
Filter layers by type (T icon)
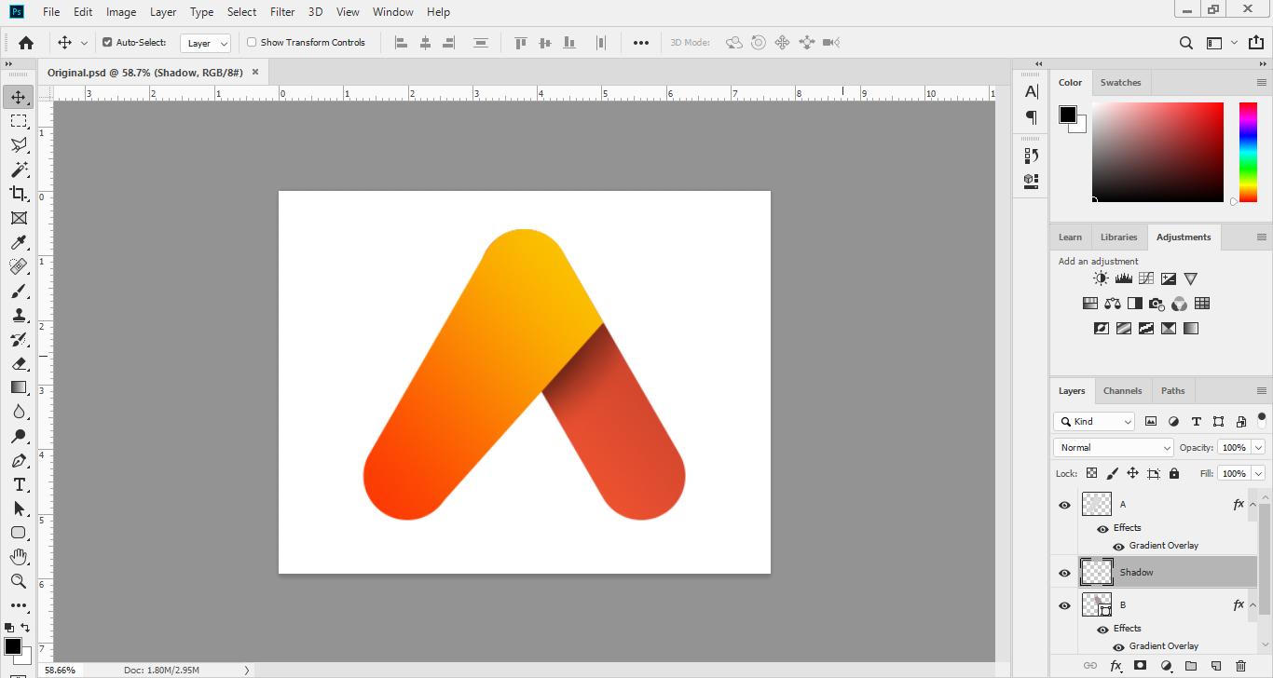click(1196, 422)
